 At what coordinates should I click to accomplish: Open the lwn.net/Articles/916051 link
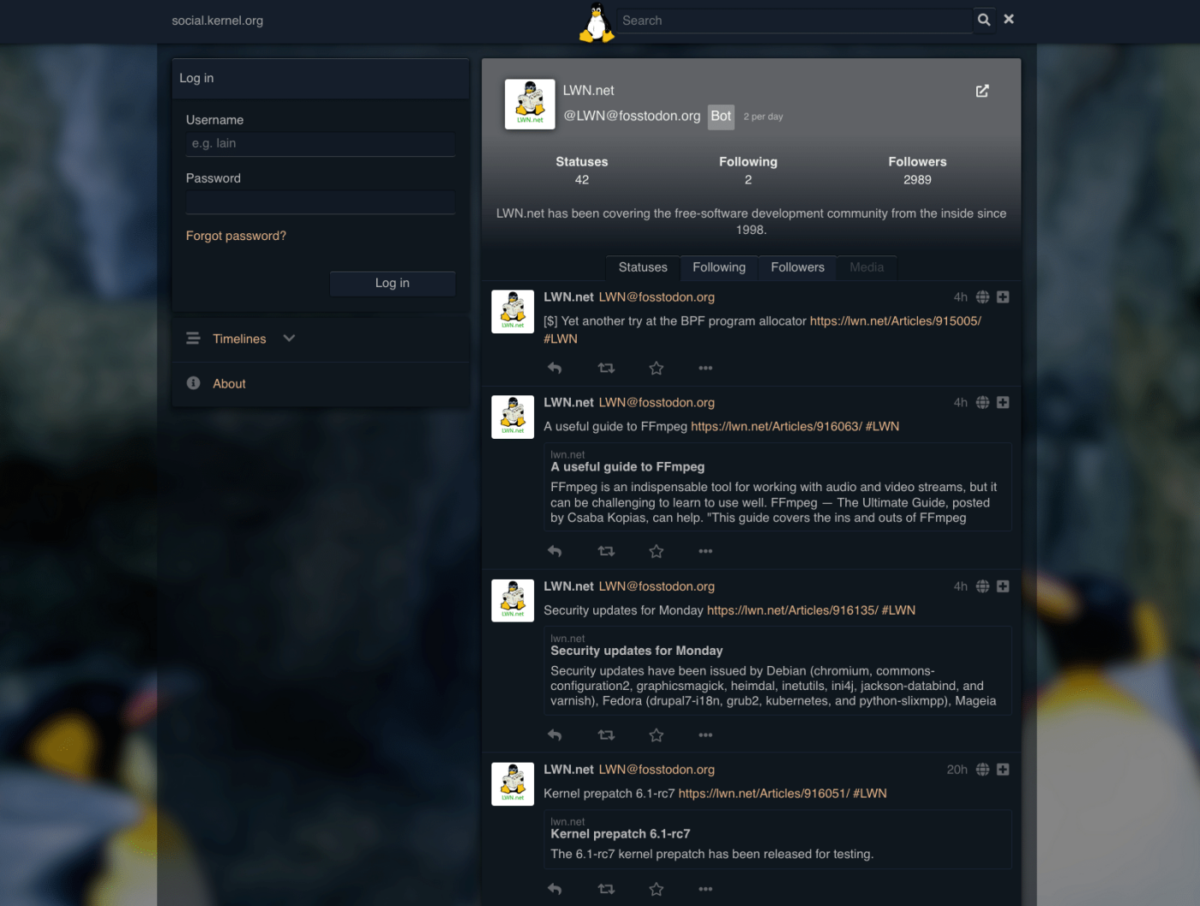(765, 794)
